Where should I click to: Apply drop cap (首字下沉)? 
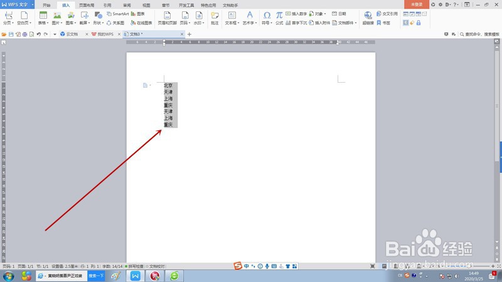296,23
